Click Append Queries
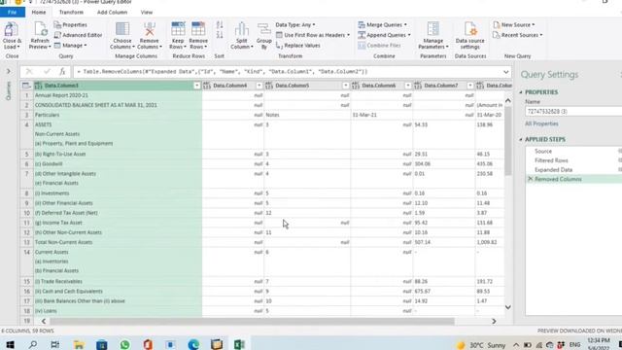 (x=384, y=35)
